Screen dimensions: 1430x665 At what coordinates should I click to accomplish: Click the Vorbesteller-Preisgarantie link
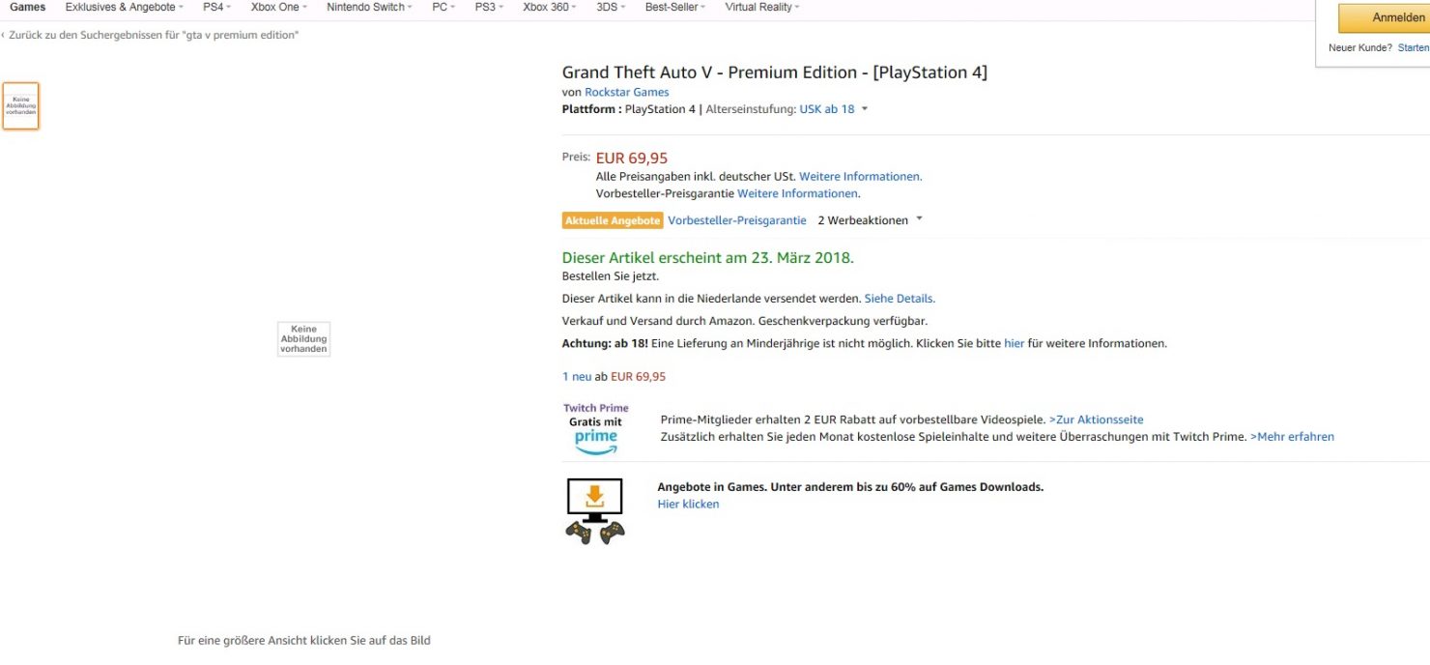click(x=736, y=220)
